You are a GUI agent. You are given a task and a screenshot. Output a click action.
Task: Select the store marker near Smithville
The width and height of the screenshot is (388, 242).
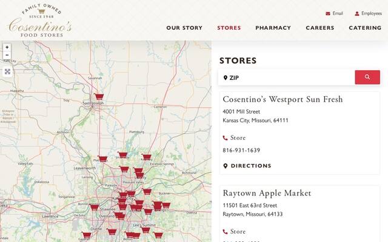(x=122, y=155)
